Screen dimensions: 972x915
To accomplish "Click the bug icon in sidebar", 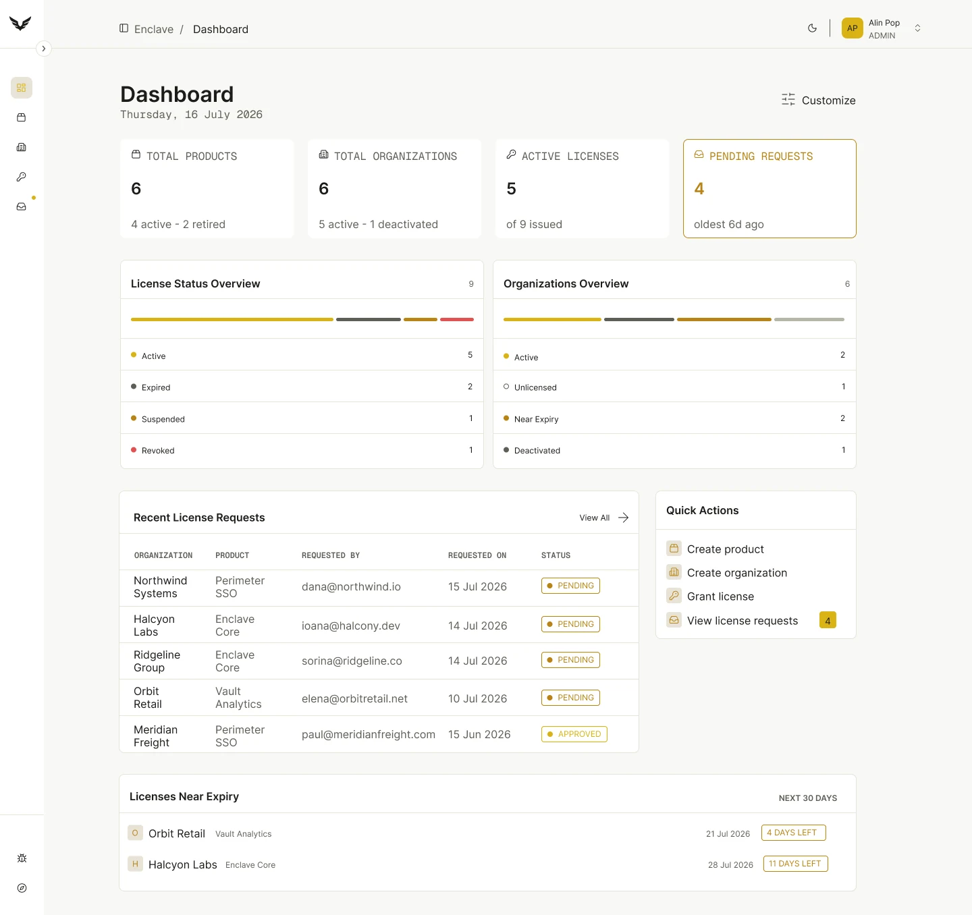I will (22, 858).
